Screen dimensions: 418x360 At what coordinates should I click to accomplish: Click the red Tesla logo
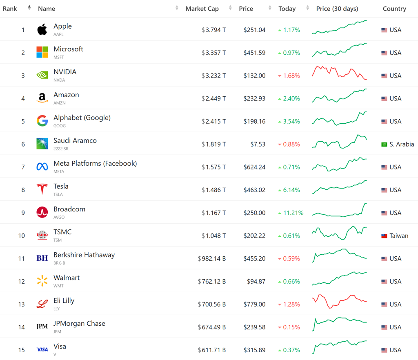(x=42, y=189)
